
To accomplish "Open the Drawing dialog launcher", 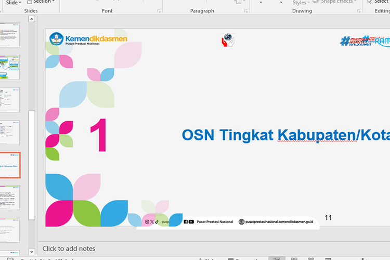I will coord(359,11).
